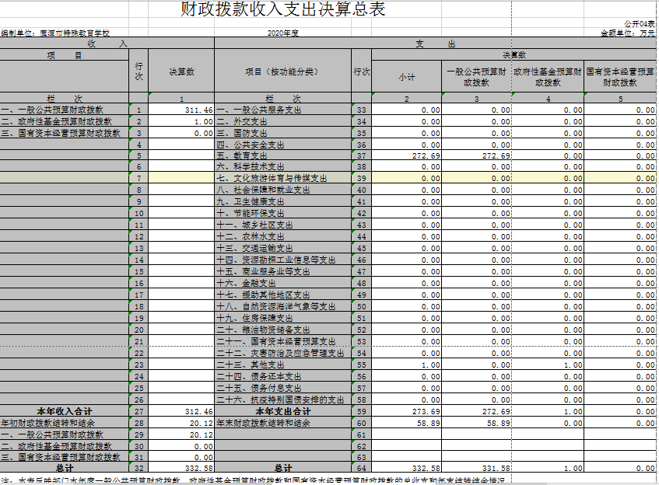Select the 二、外交支出 cell
The image size is (659, 485).
pos(283,121)
